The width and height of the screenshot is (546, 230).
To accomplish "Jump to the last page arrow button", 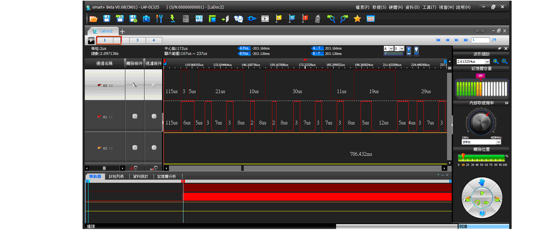I will pos(465,40).
